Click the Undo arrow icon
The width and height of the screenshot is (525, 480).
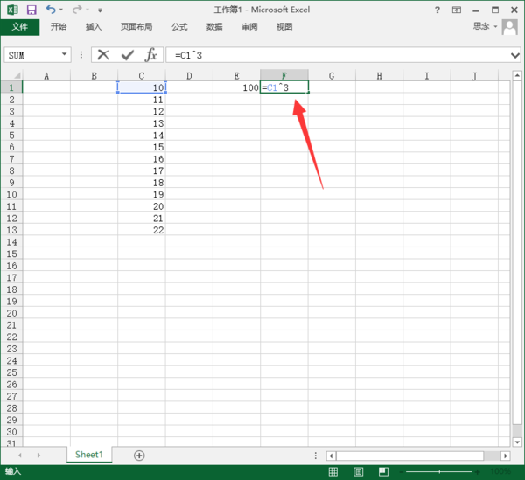[50, 10]
